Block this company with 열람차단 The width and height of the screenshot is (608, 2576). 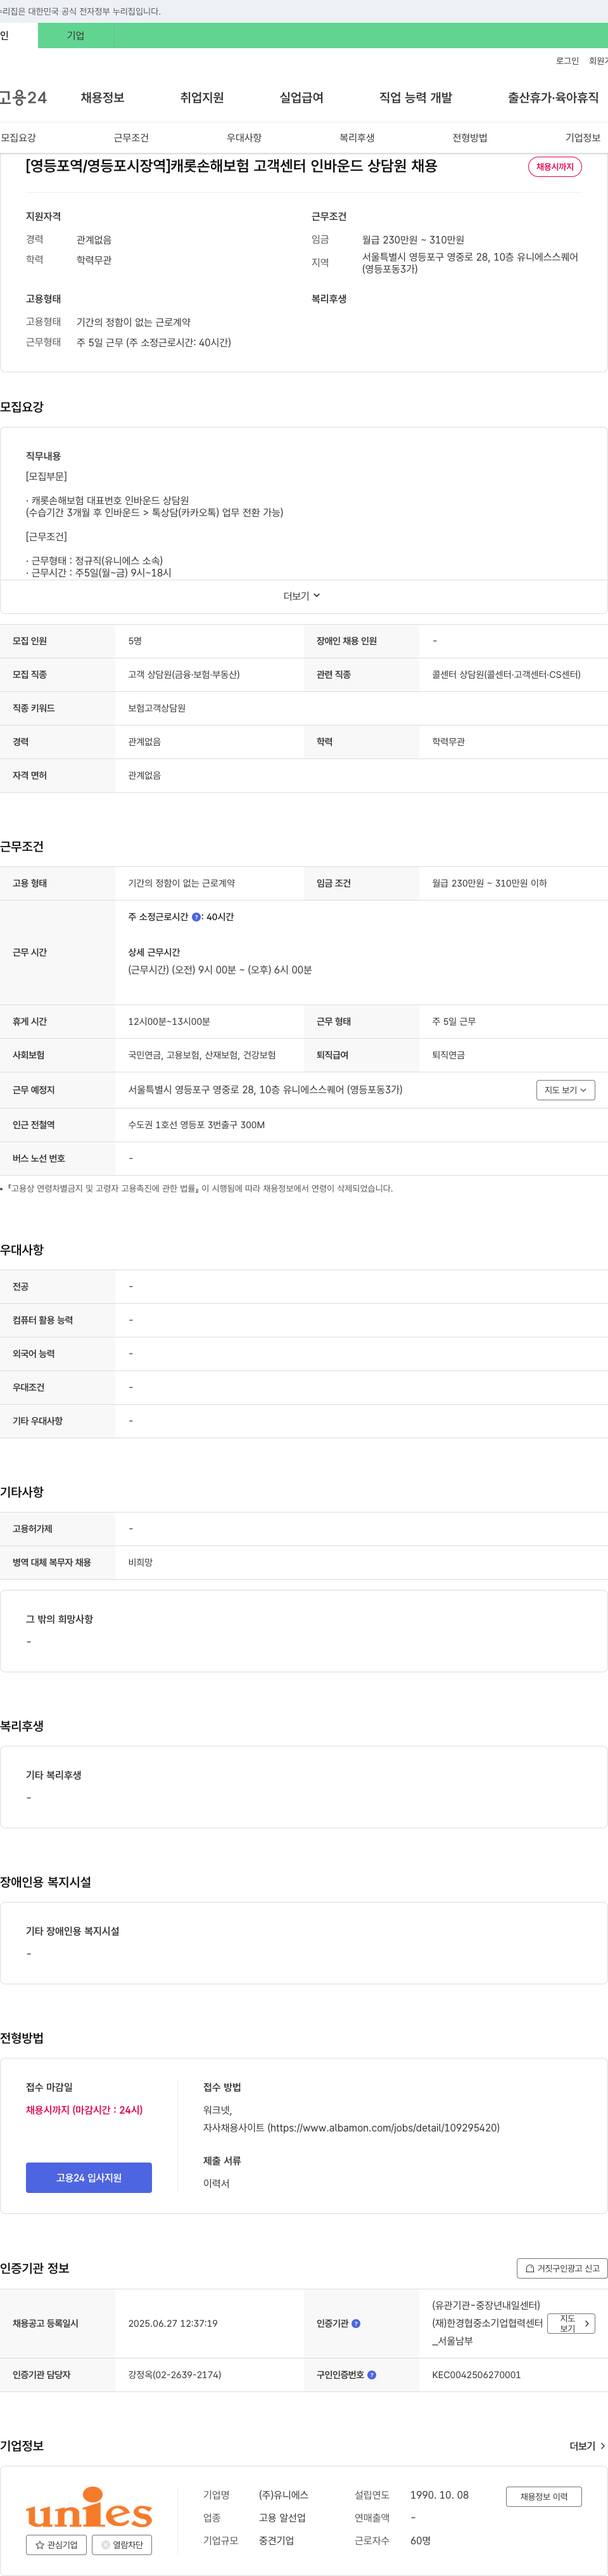[x=122, y=2544]
